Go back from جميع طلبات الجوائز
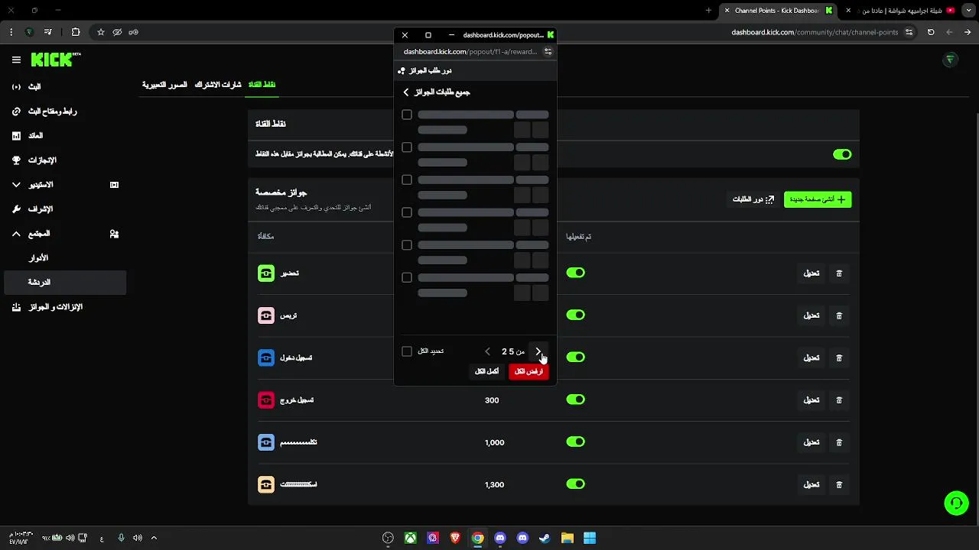 pyautogui.click(x=406, y=92)
